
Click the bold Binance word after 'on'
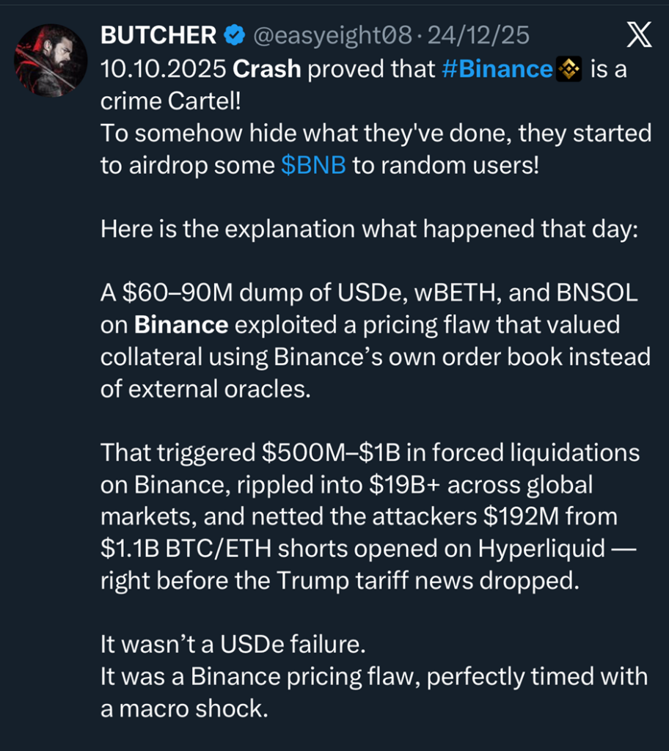coord(181,324)
